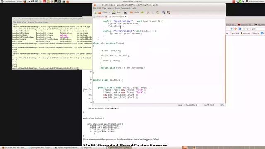Screen dimensions: 265x149
Task: Open the Applications menu in top panel
Action: [10, 2]
